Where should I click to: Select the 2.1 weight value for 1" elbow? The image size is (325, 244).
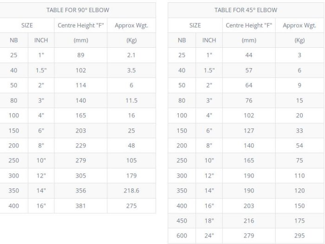[131, 55]
